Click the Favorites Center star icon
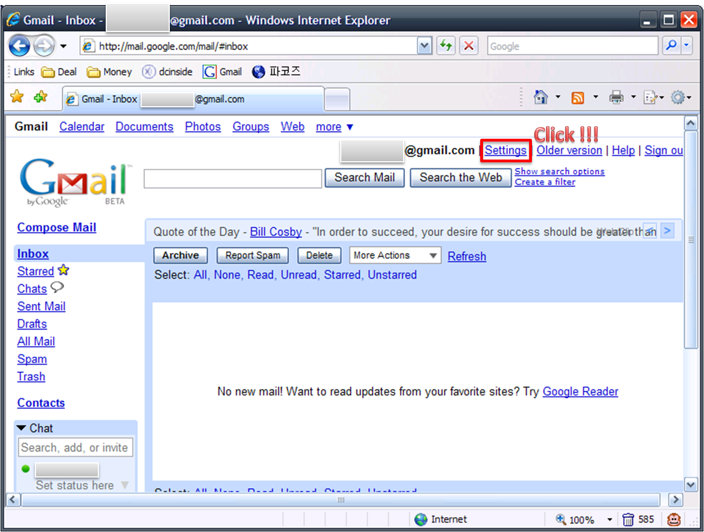Viewport: 704px width, 532px height. (17, 97)
